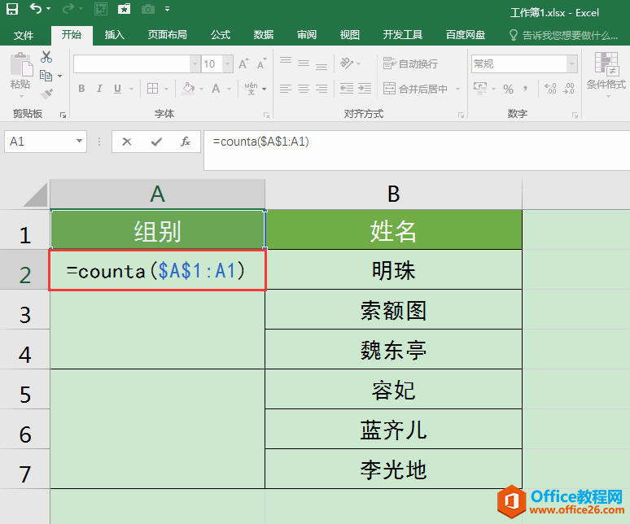Select the 数据 tab

point(264,35)
